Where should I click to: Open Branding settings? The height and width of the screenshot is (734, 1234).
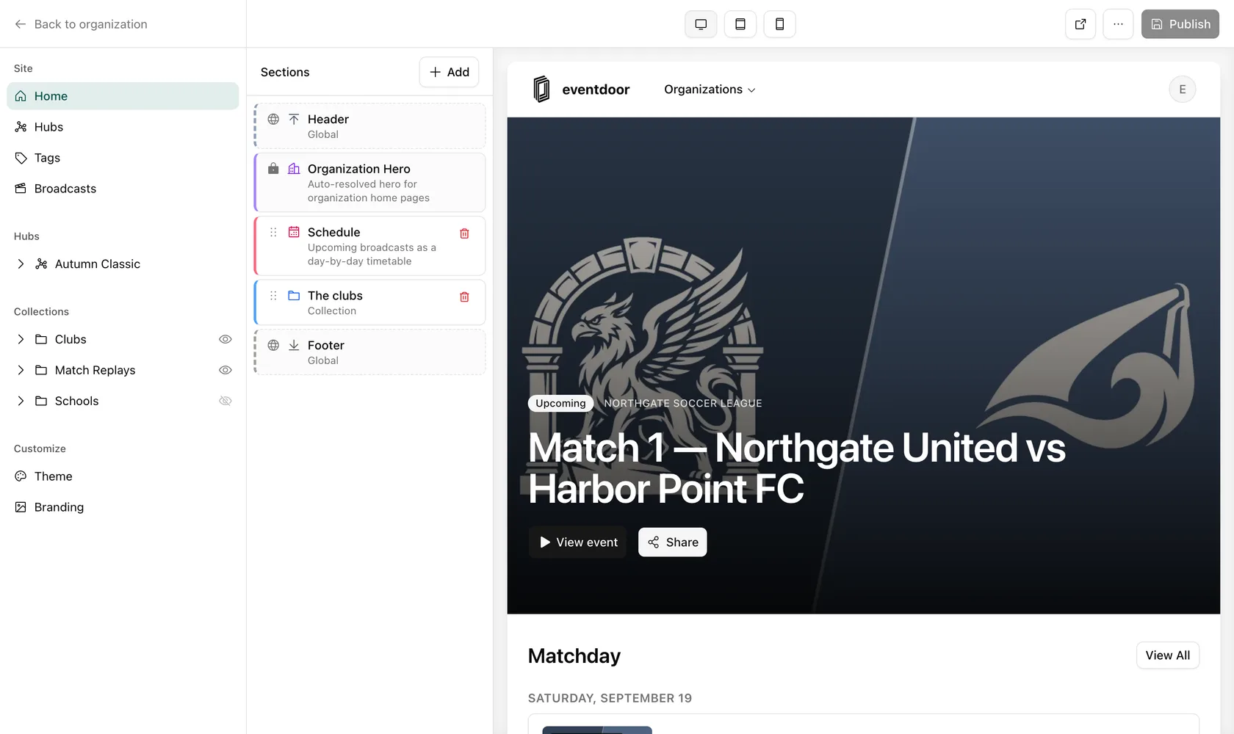pyautogui.click(x=123, y=507)
